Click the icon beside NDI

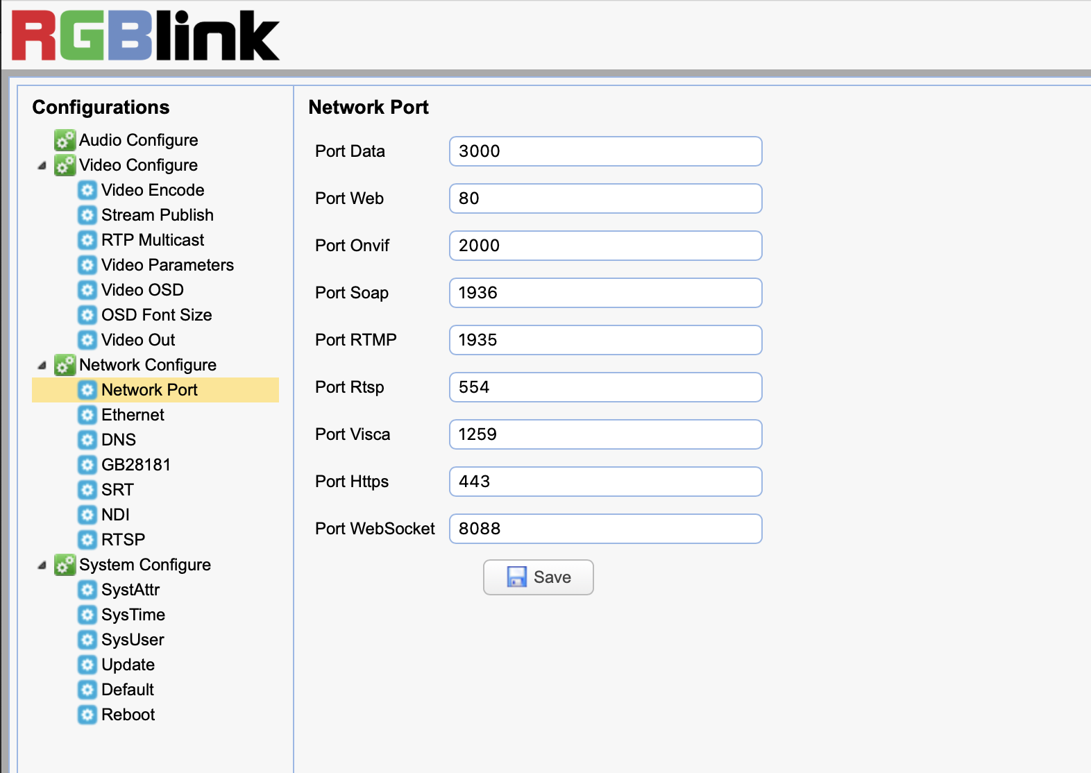[87, 515]
